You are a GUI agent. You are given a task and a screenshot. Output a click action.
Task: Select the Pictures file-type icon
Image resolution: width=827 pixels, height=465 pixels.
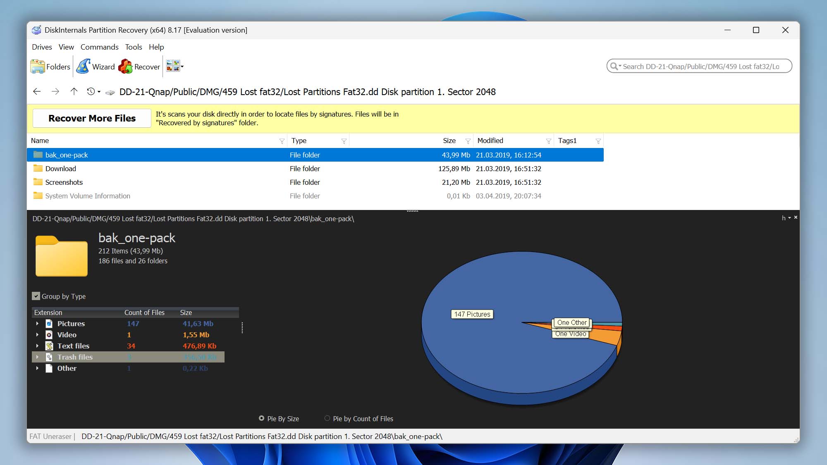[48, 324]
